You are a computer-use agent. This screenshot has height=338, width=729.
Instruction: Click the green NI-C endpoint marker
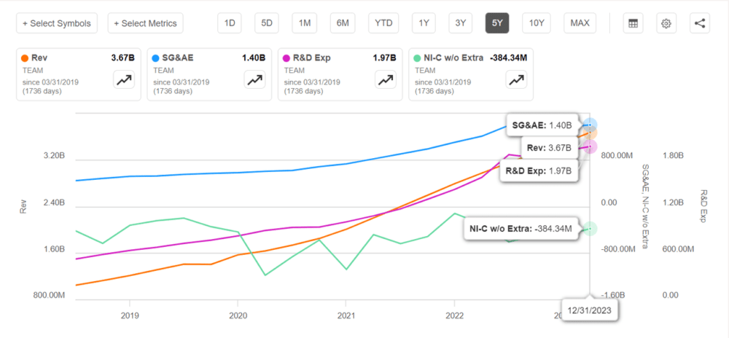(590, 229)
